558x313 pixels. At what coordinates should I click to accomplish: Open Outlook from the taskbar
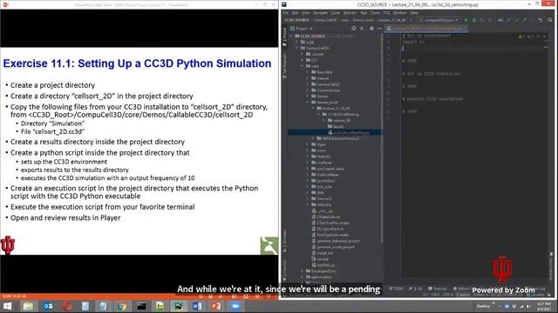pyautogui.click(x=48, y=306)
